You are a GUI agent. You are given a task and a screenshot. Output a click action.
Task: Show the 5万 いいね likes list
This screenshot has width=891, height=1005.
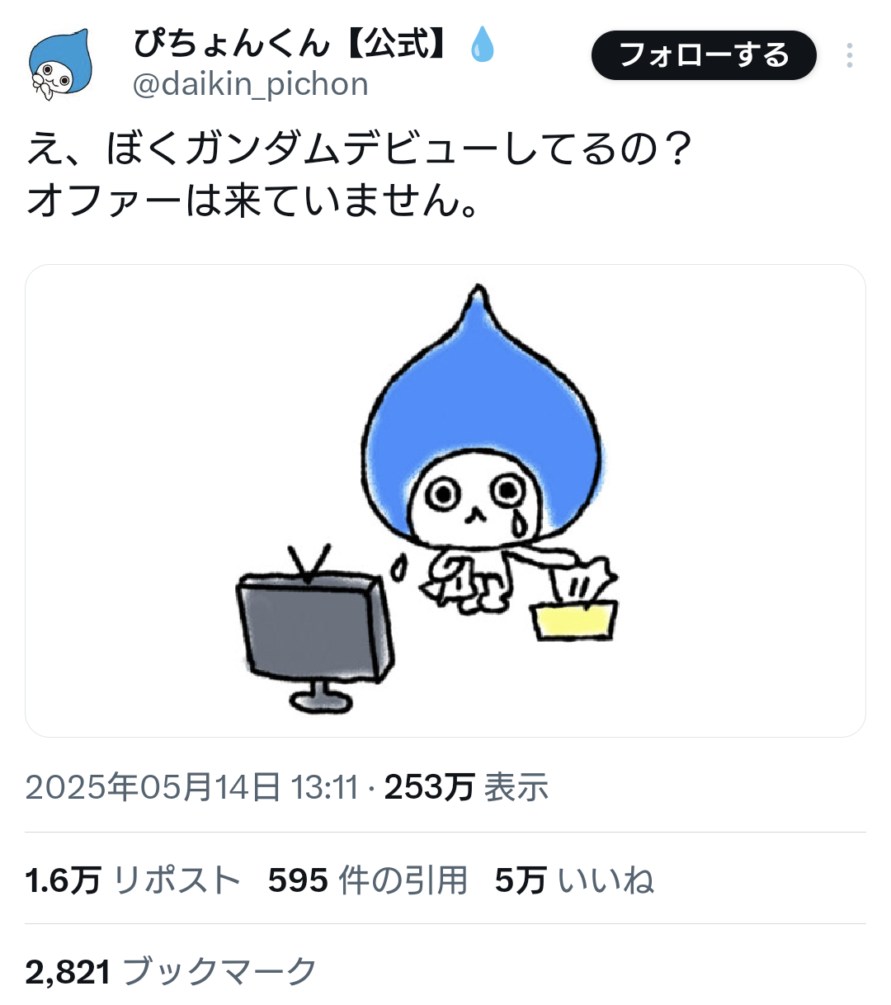click(x=575, y=880)
